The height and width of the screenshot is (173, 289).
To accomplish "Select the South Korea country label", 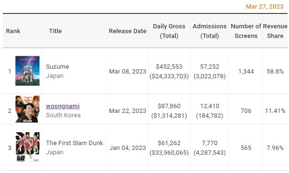I will tap(63, 115).
